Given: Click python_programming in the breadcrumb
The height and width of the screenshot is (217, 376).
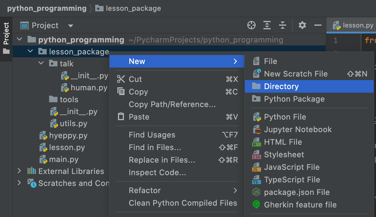Looking at the screenshot, I should [x=47, y=8].
